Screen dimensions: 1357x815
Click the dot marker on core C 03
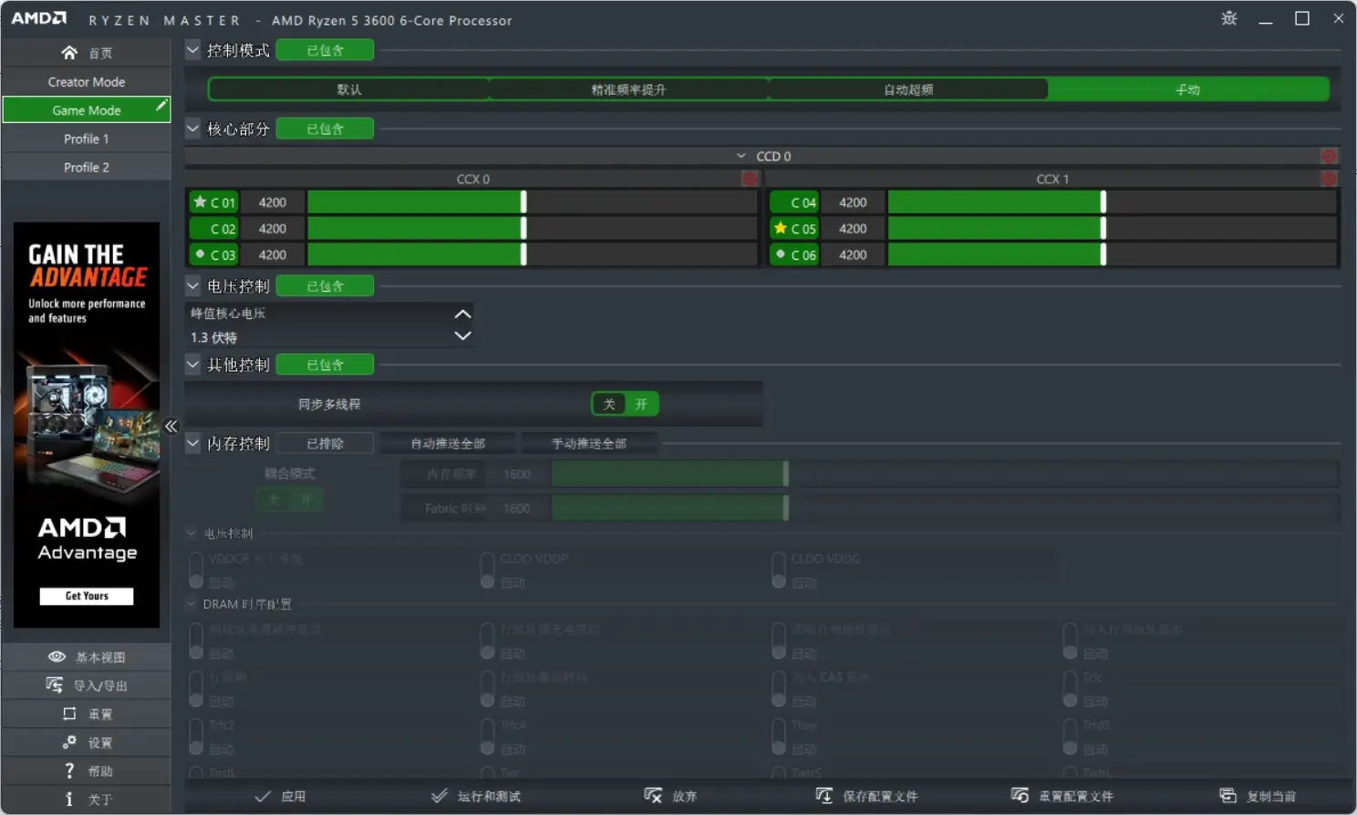click(x=200, y=254)
